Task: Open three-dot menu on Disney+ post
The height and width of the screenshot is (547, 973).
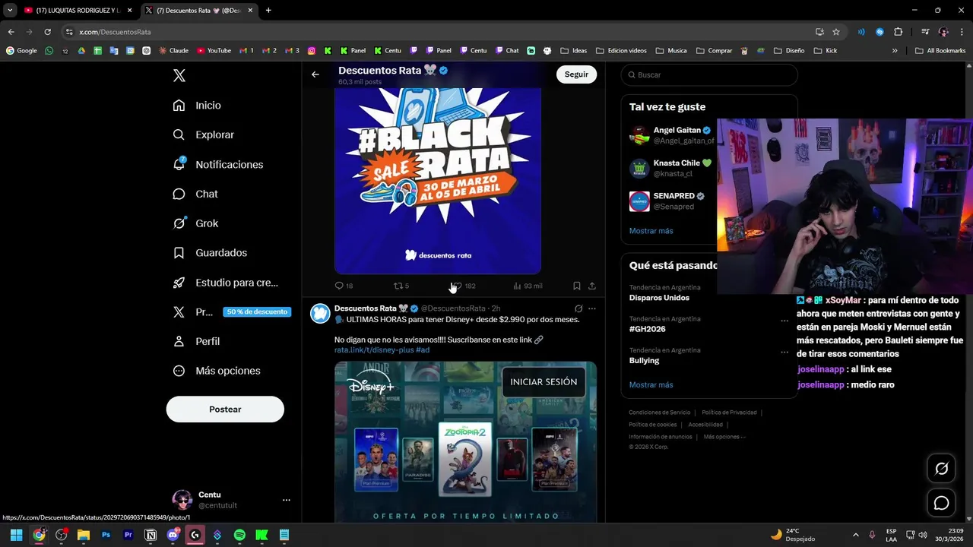Action: (x=592, y=308)
